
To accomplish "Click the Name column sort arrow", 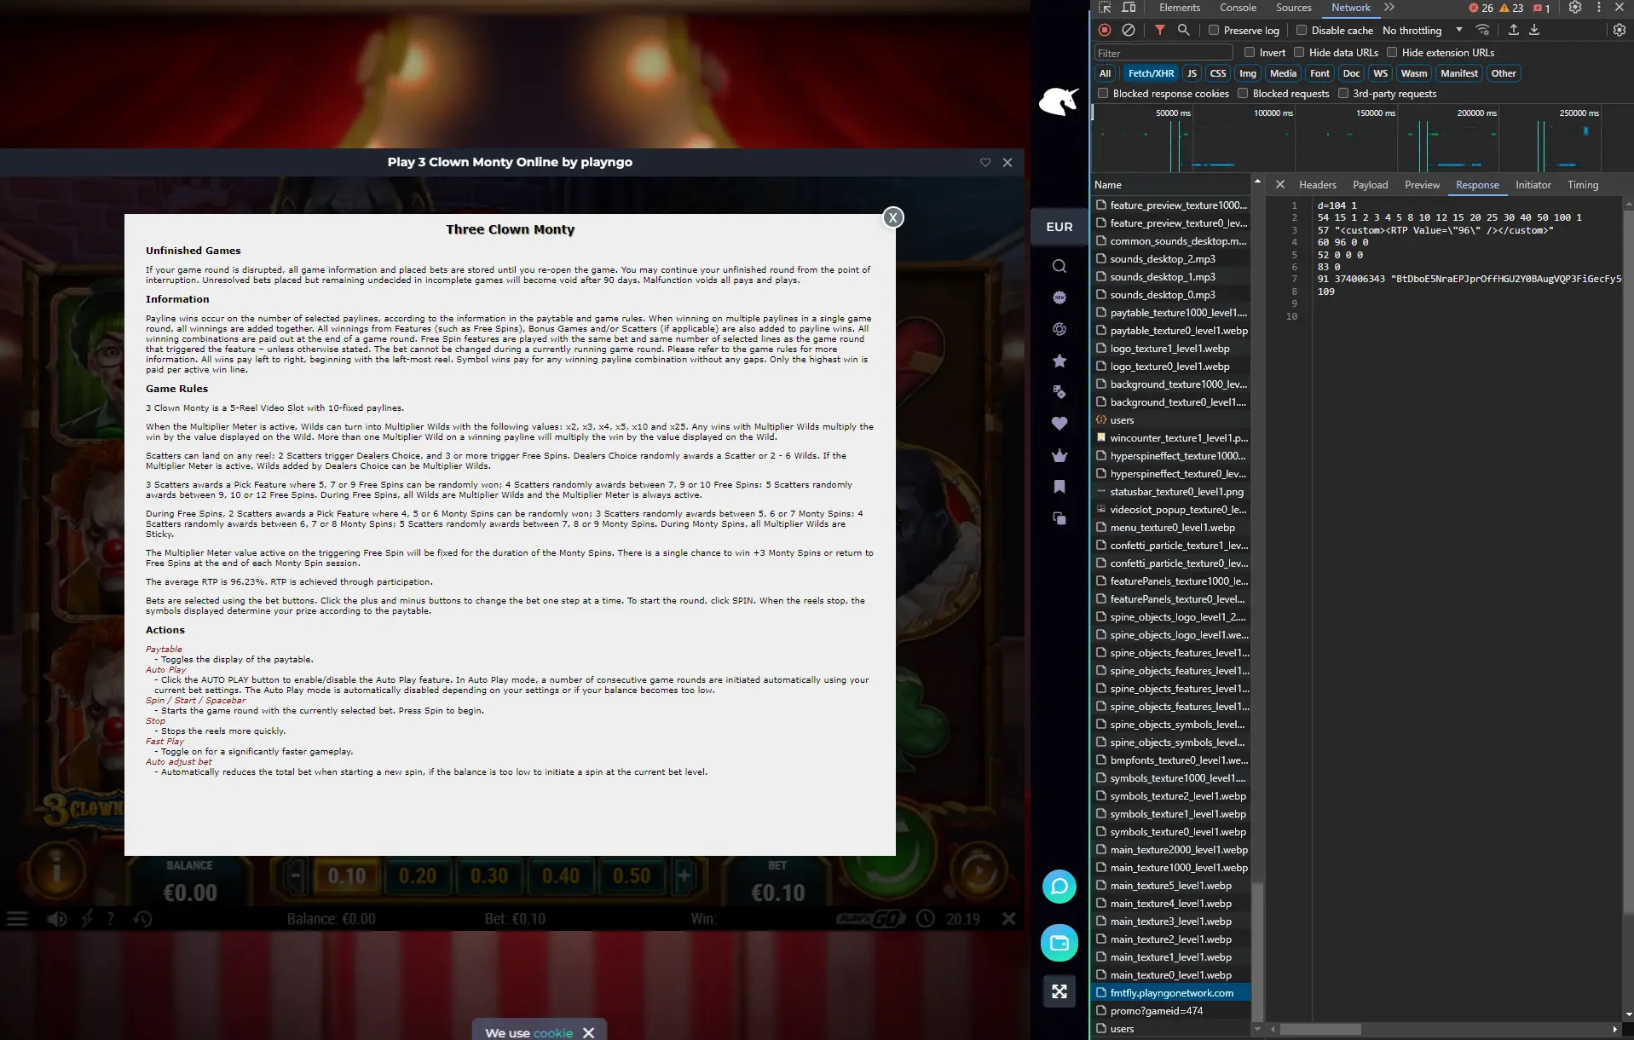I will (x=1257, y=182).
